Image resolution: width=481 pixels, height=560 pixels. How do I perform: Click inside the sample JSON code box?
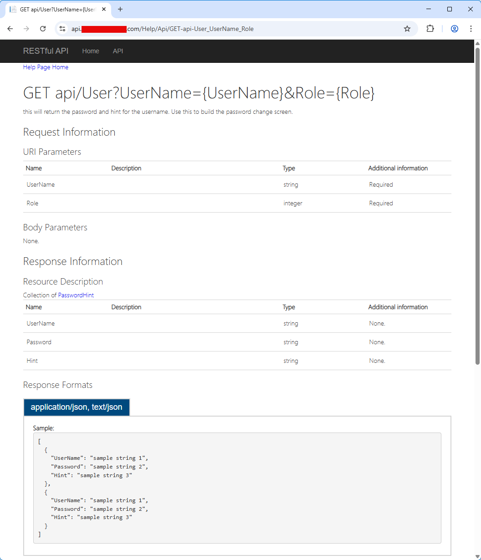[237, 487]
